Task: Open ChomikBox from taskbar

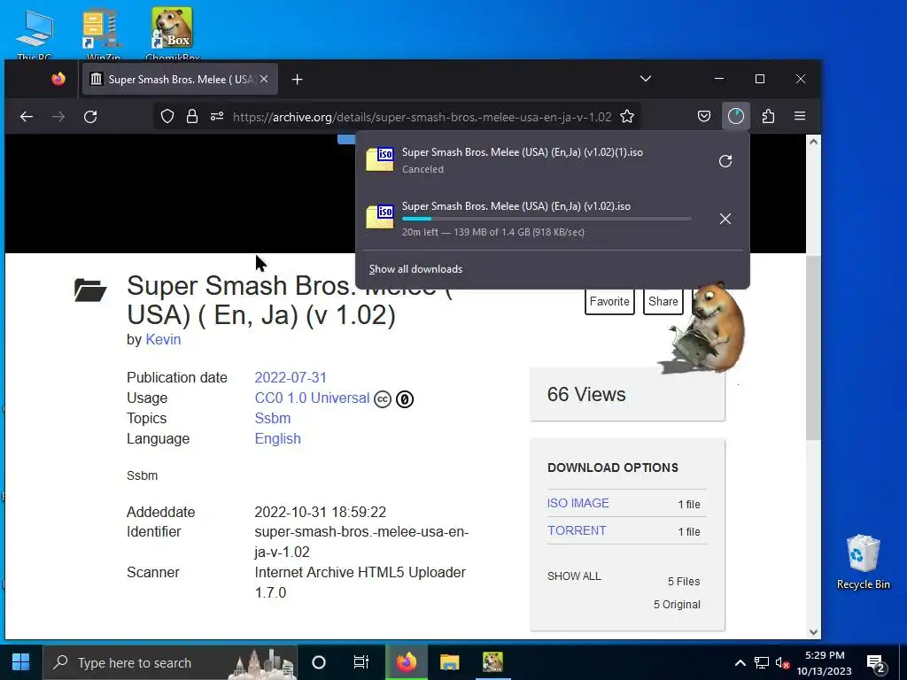Action: [x=492, y=662]
